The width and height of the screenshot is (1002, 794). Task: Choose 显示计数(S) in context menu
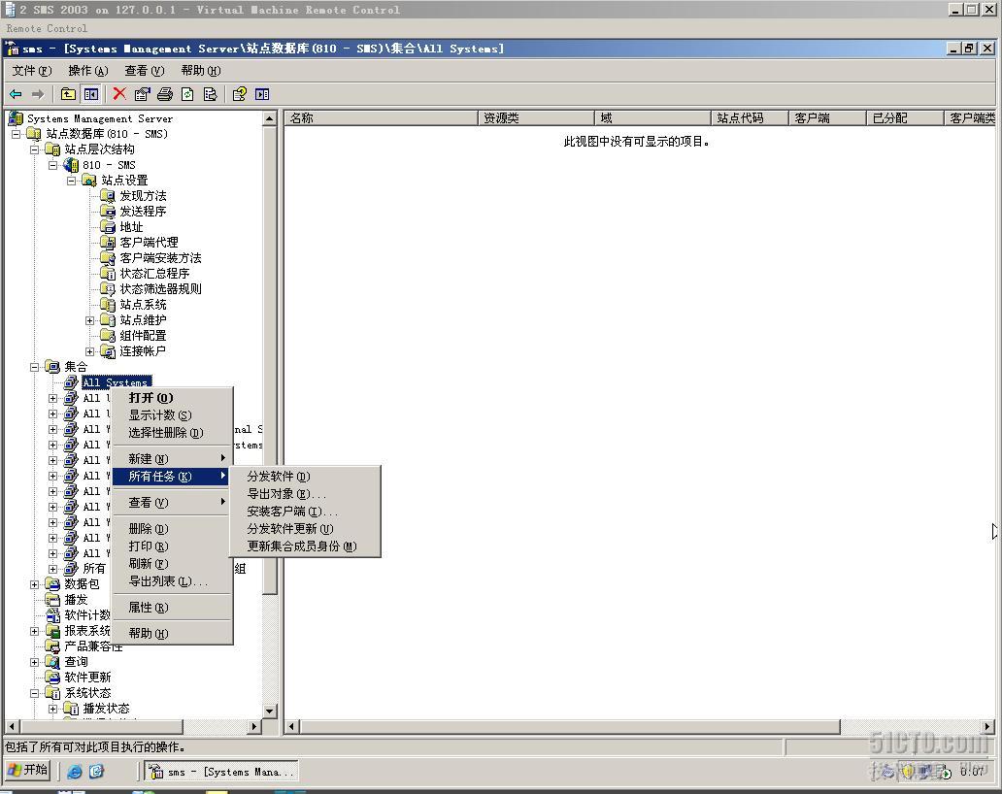tap(172, 415)
